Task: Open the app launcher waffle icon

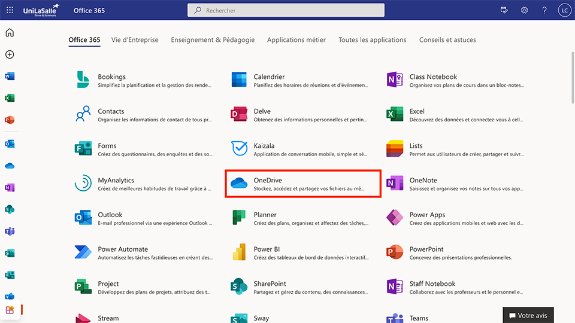Action: pos(10,10)
